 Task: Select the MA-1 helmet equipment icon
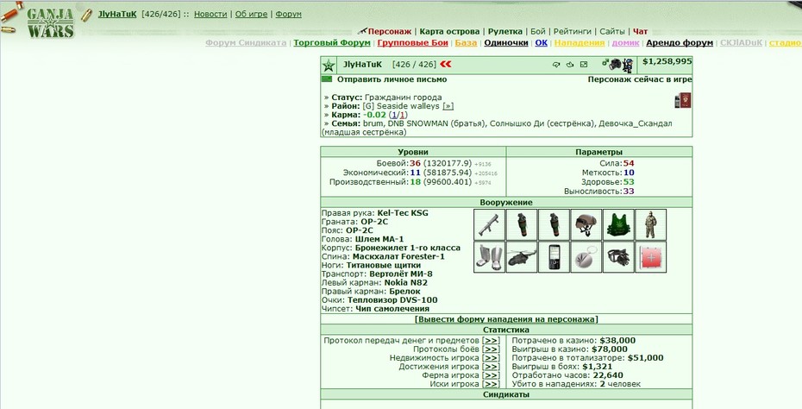[586, 224]
